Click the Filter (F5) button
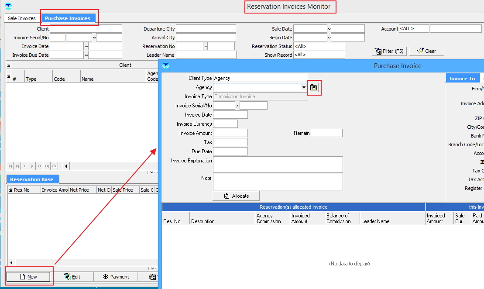The height and width of the screenshot is (289, 484). pos(389,51)
